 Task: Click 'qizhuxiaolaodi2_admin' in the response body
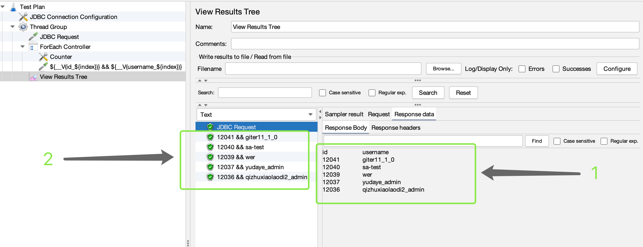coord(393,190)
